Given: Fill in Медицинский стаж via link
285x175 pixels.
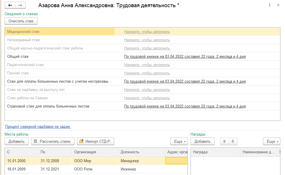Looking at the screenshot, I should 147,32.
